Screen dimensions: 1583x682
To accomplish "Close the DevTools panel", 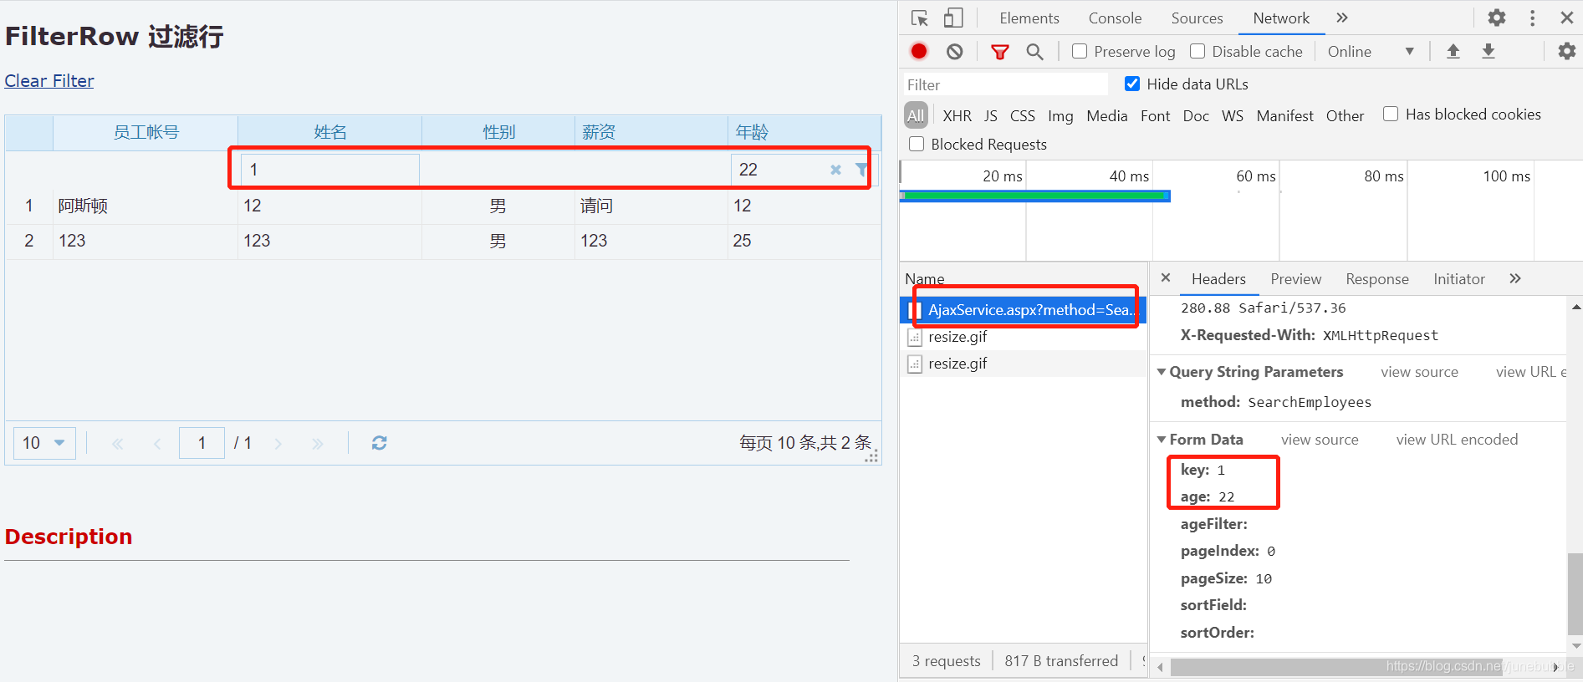I will coord(1567,18).
